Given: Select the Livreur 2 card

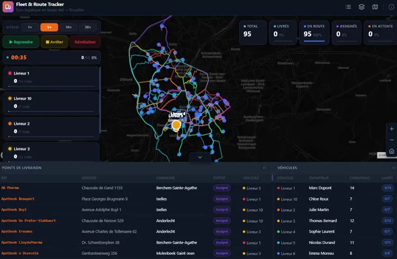Looking at the screenshot, I should [x=51, y=129].
